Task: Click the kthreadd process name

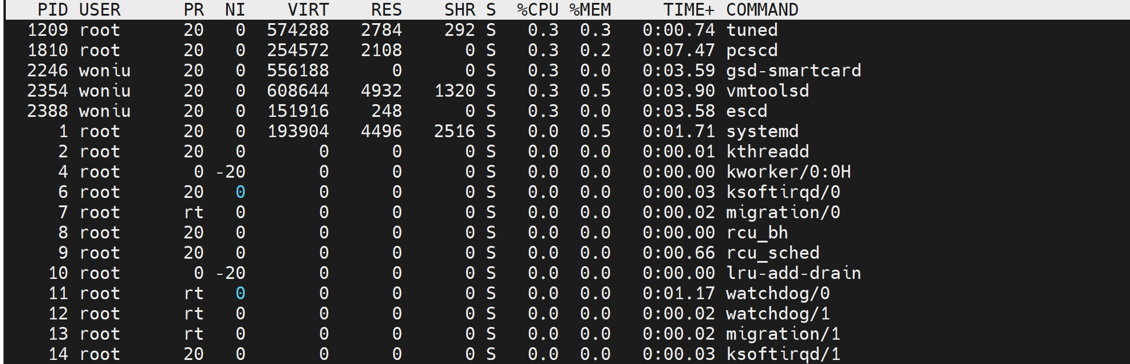Action: (x=767, y=152)
